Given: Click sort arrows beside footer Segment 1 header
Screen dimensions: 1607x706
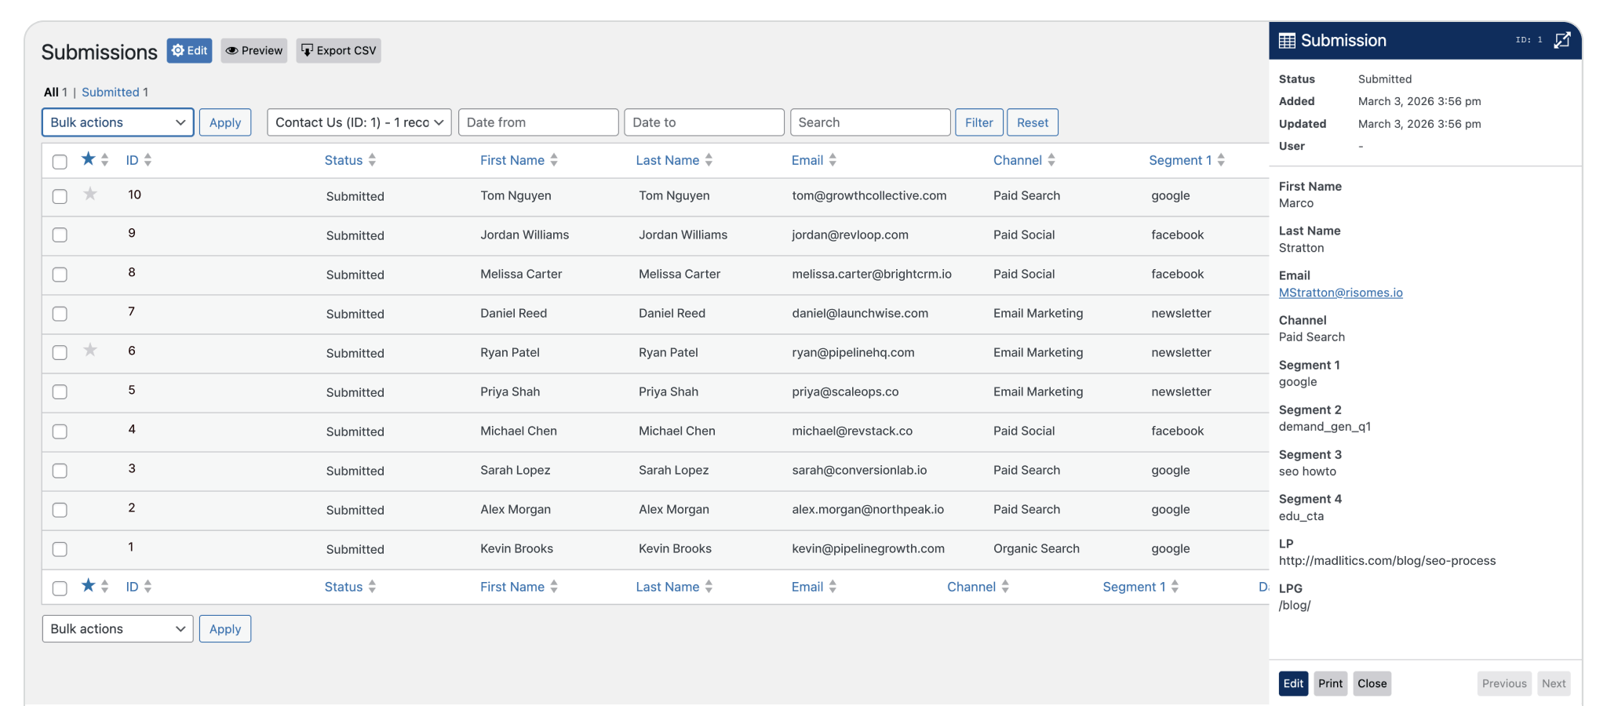Looking at the screenshot, I should pyautogui.click(x=1175, y=587).
